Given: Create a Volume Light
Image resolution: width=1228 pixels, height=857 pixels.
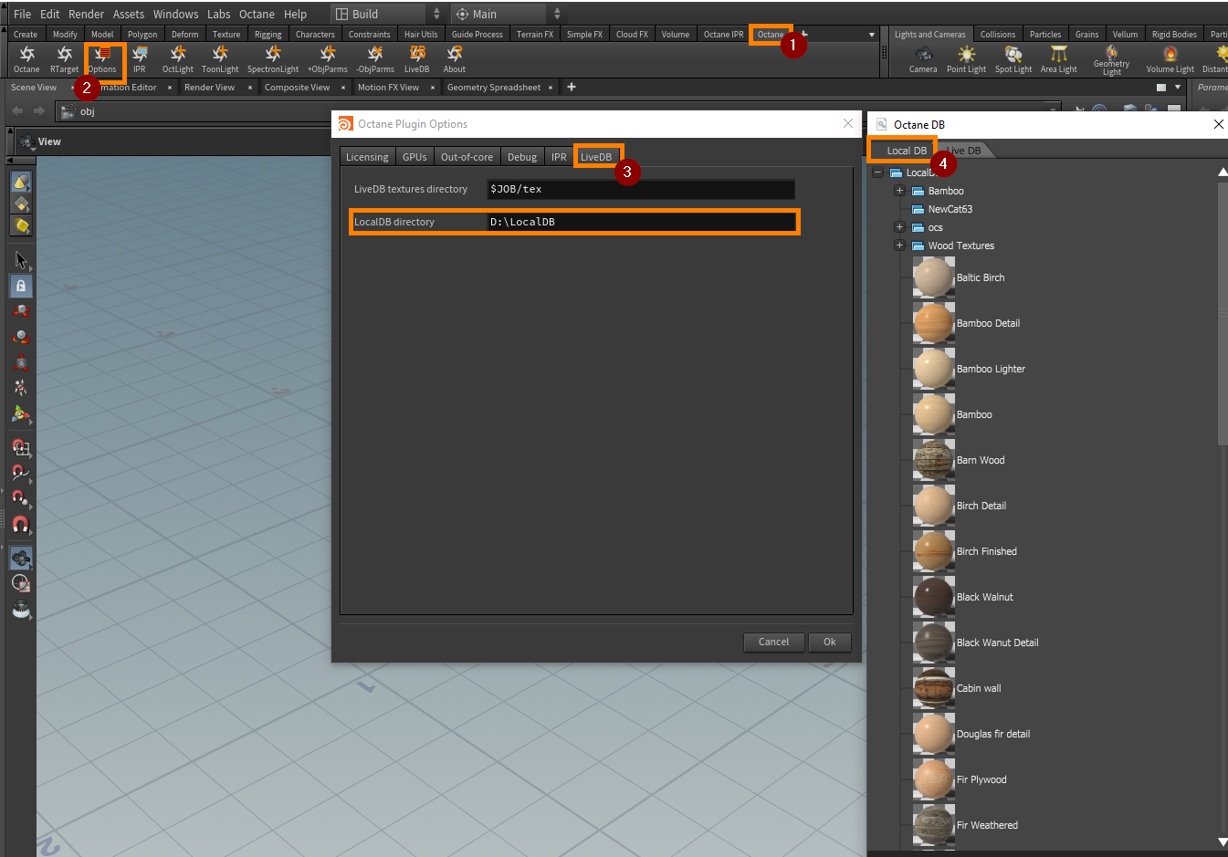Looking at the screenshot, I should (x=1170, y=60).
